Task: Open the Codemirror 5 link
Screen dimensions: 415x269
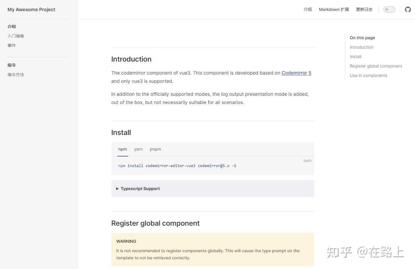Action: 296,73
